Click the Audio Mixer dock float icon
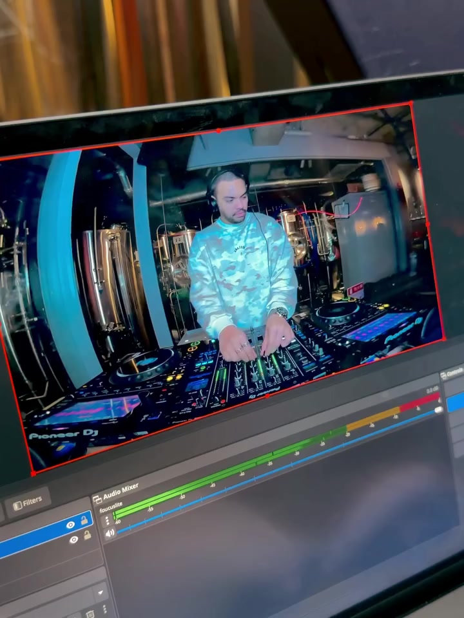464x618 pixels. point(97,500)
